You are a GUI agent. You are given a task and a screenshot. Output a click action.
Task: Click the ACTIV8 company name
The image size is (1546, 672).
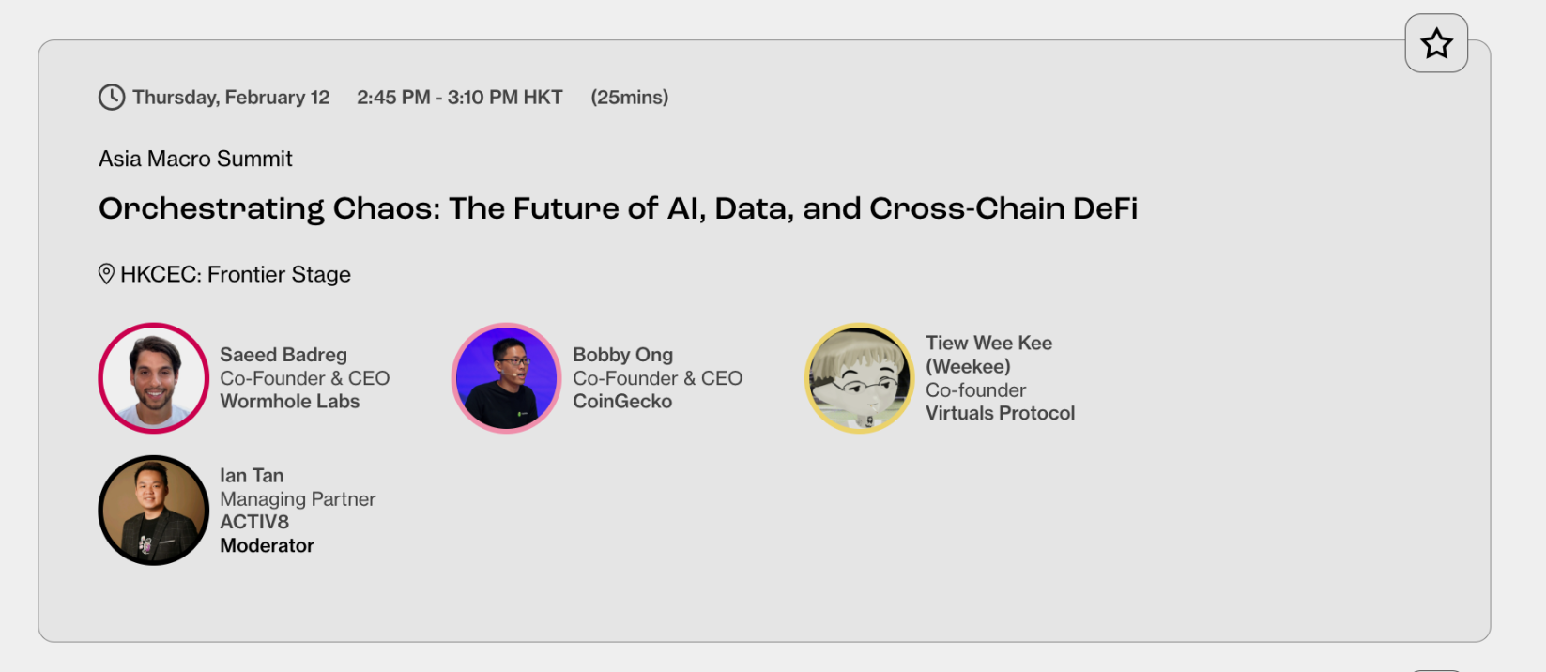tap(254, 522)
